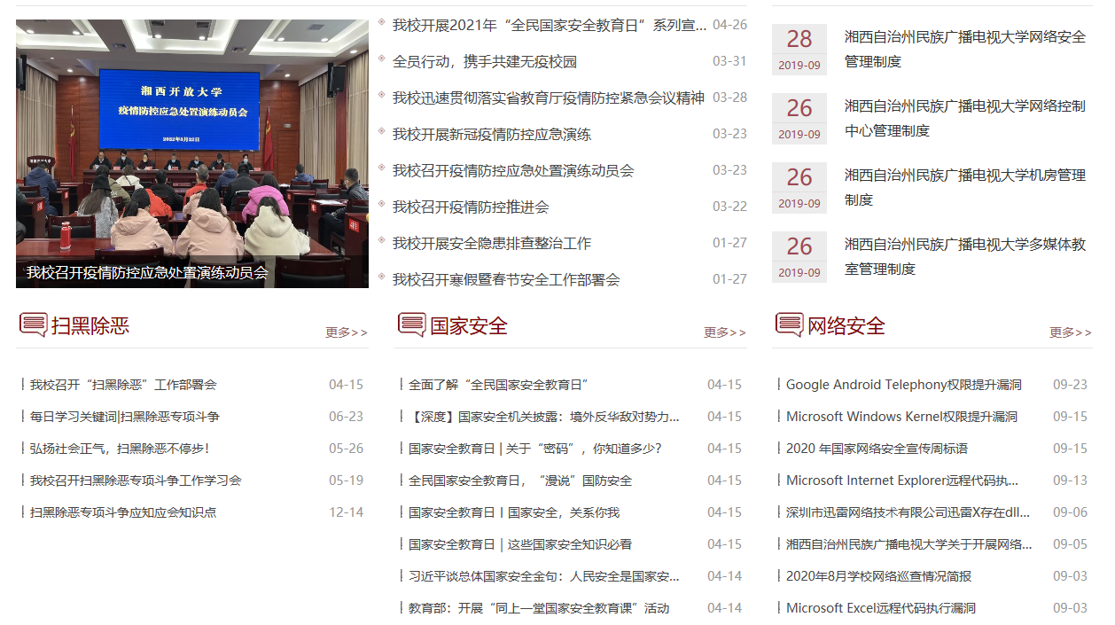Open 2020年8月学校网络巡查情况简报

(879, 576)
